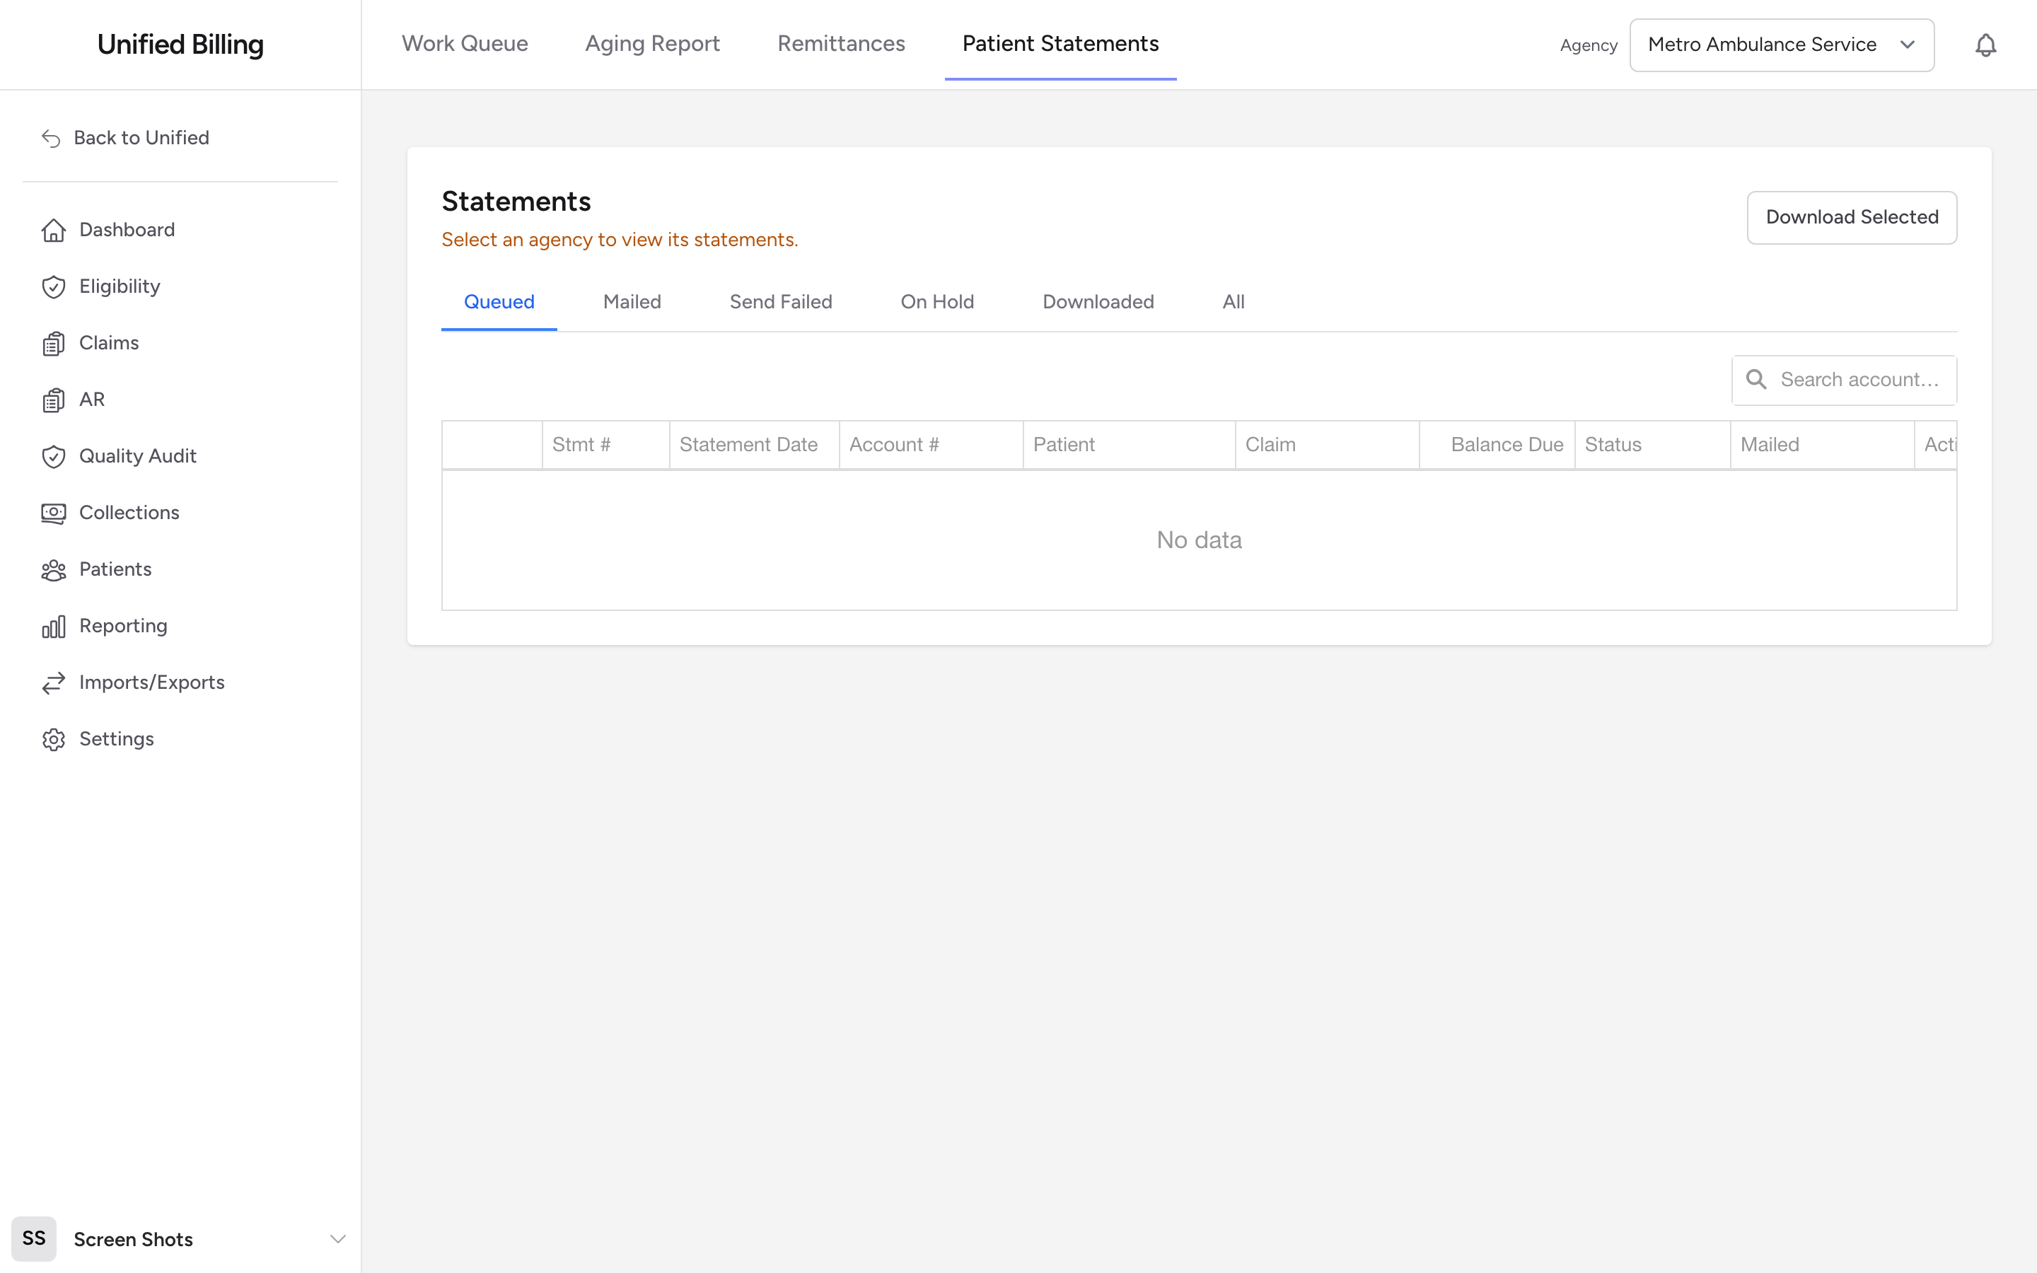2037x1273 pixels.
Task: Open the Agency dropdown Metro Ambulance Service
Action: (1781, 45)
